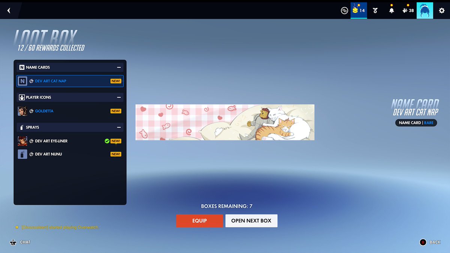This screenshot has width=450, height=253.
Task: Click the green equipped checkmark on Eye-Liner
Action: pyautogui.click(x=107, y=141)
